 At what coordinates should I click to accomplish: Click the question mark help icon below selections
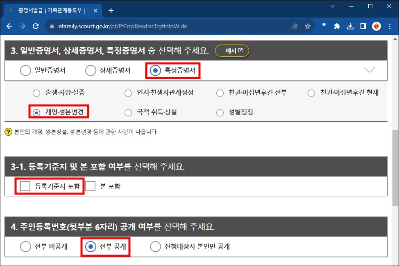coord(8,132)
